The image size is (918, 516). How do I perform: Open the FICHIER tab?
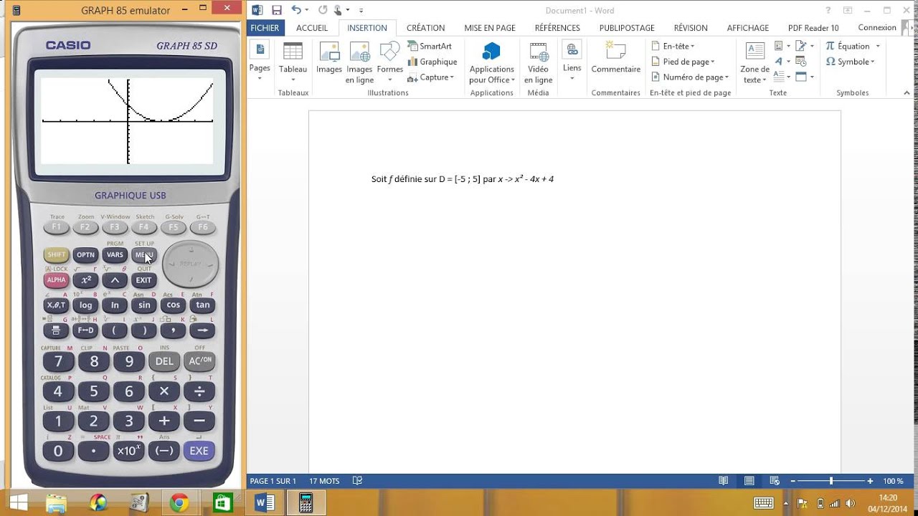[265, 28]
